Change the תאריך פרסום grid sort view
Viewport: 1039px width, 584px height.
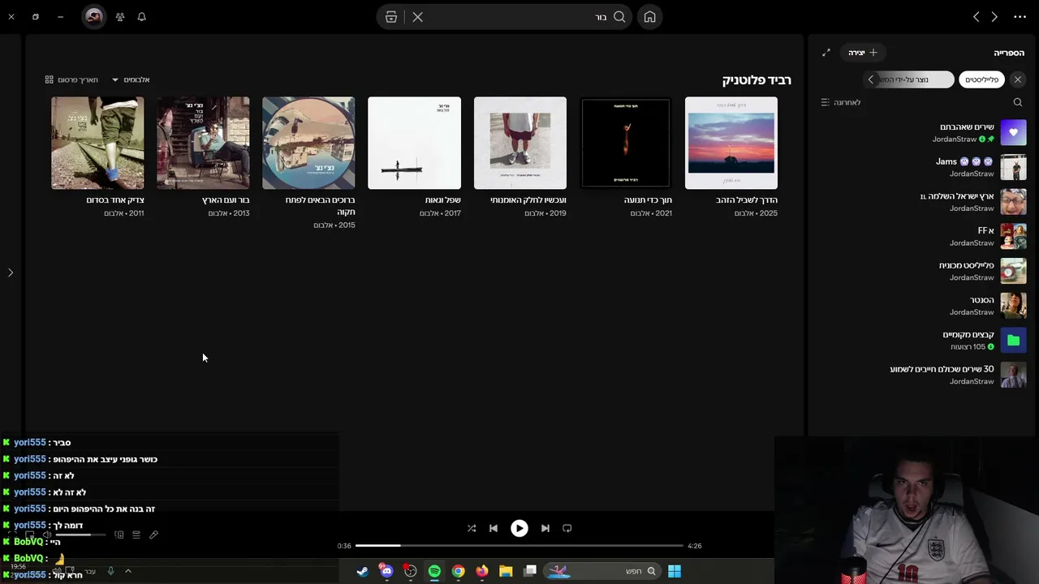pyautogui.click(x=71, y=79)
